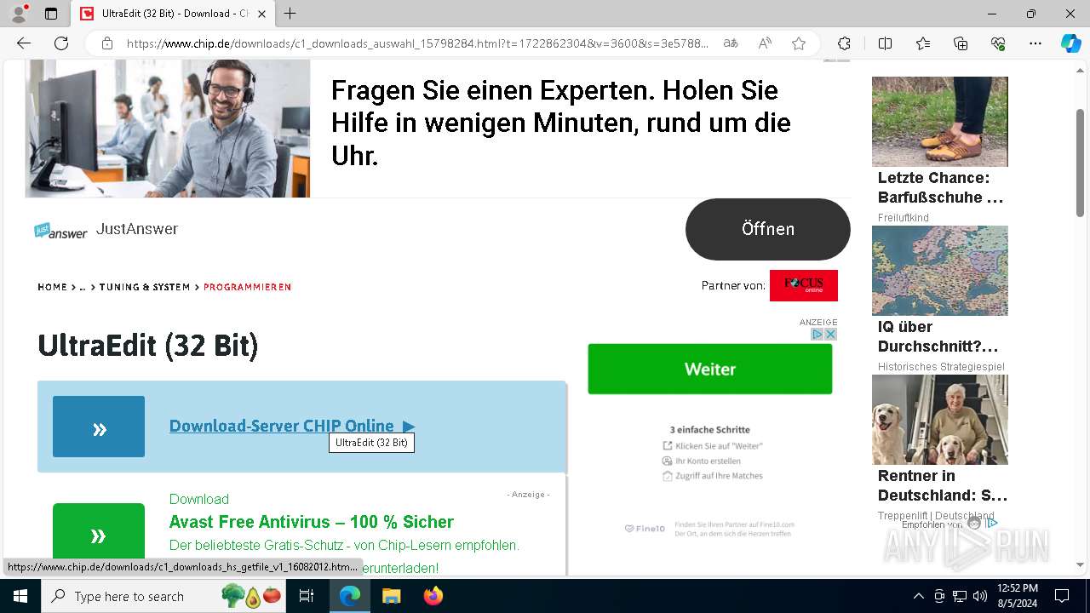Open File Explorer on taskbar

391,596
